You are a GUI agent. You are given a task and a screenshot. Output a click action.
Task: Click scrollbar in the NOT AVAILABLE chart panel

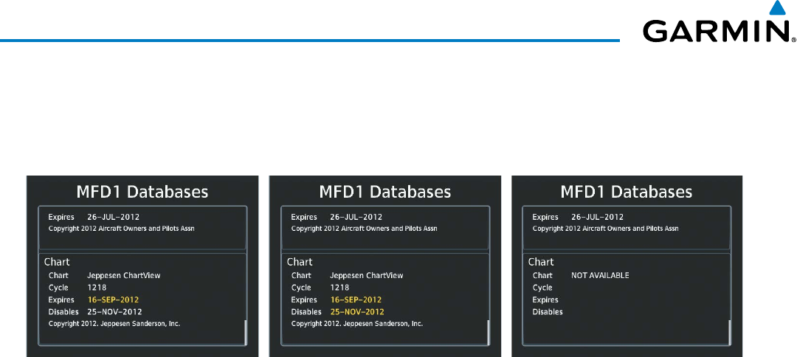[730, 332]
